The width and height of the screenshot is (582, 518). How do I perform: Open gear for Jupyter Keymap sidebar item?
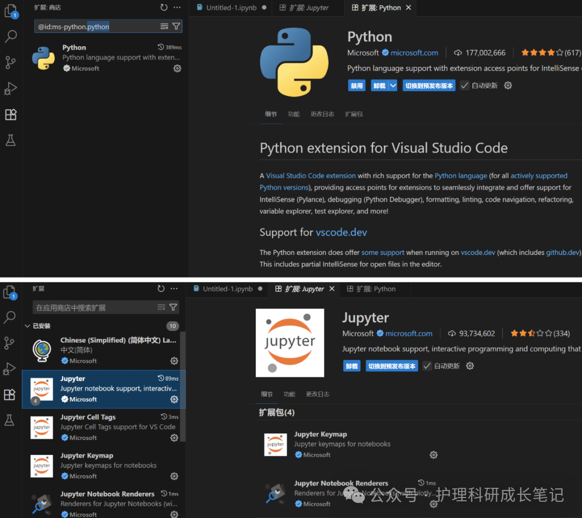pyautogui.click(x=174, y=476)
